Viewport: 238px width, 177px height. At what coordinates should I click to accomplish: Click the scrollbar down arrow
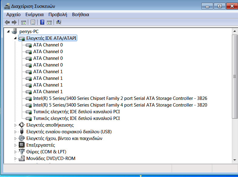pyautogui.click(x=235, y=160)
